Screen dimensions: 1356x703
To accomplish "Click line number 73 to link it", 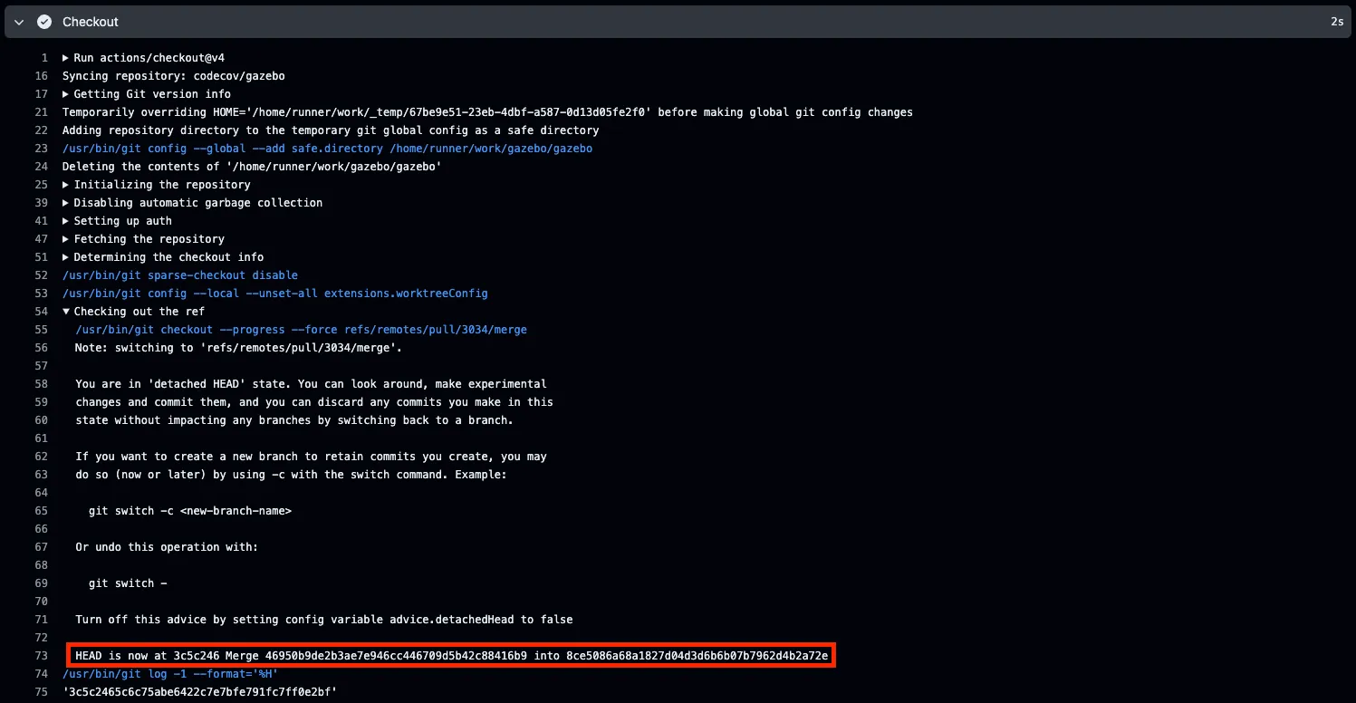I will point(41,655).
